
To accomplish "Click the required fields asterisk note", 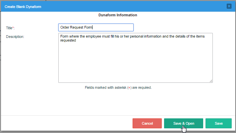I will pos(118,88).
